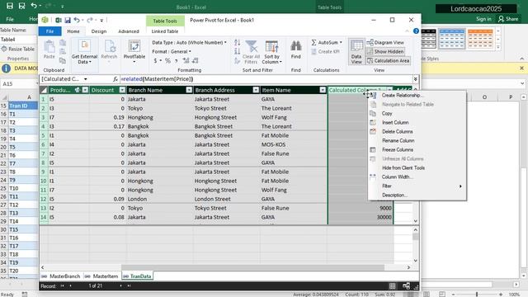Viewport: 528px width, 297px height.
Task: Switch to the MasterItem sheet tab
Action: pyautogui.click(x=101, y=276)
